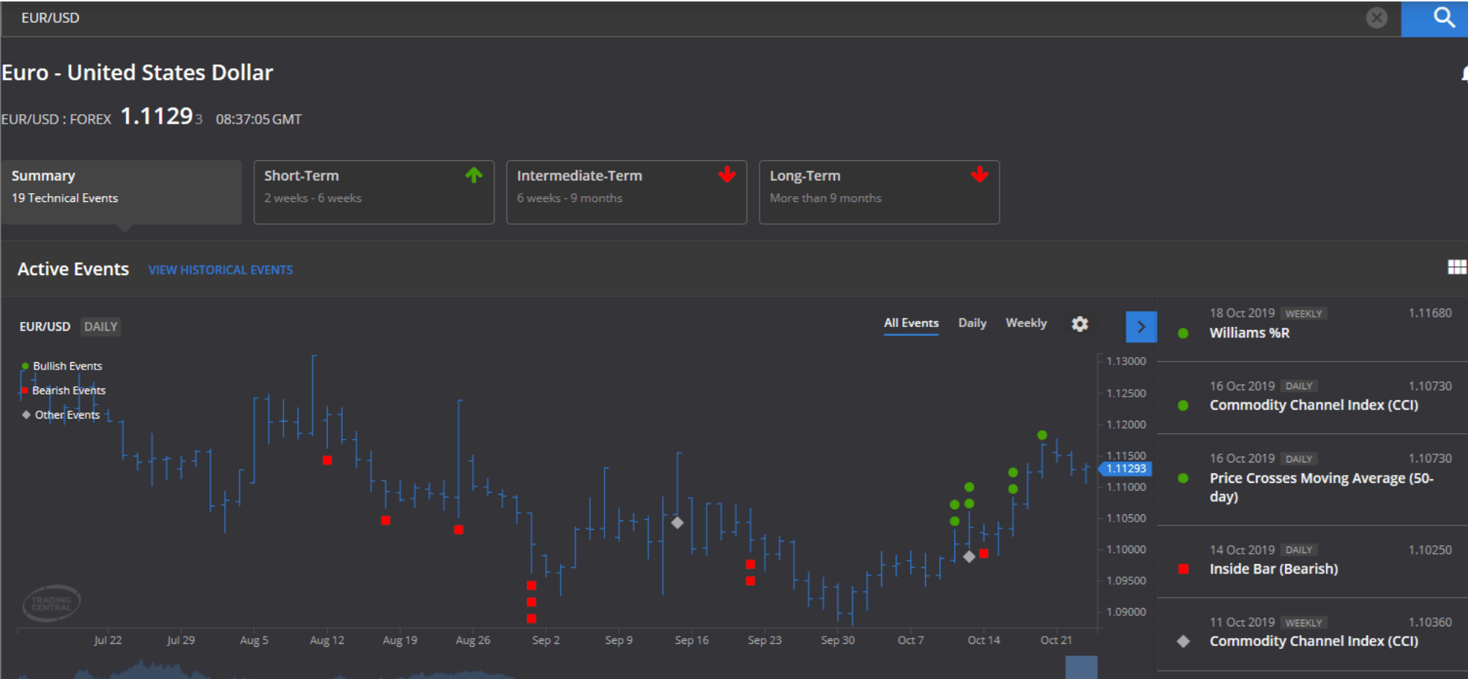Click the DAILY timeframe badge
The height and width of the screenshot is (679, 1468).
(x=100, y=327)
